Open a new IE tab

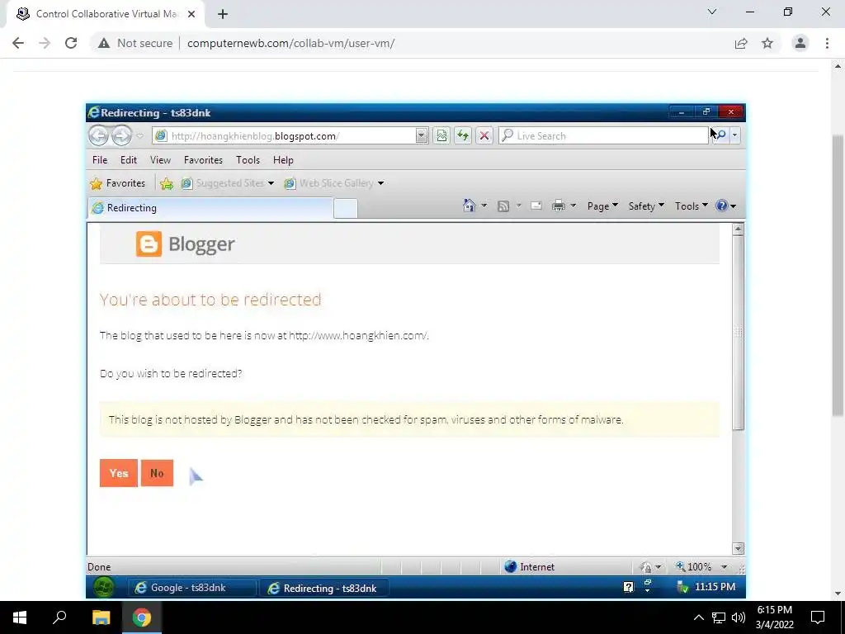[346, 208]
